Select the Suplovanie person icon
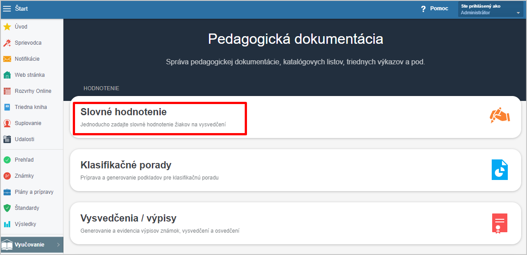 pos(7,123)
